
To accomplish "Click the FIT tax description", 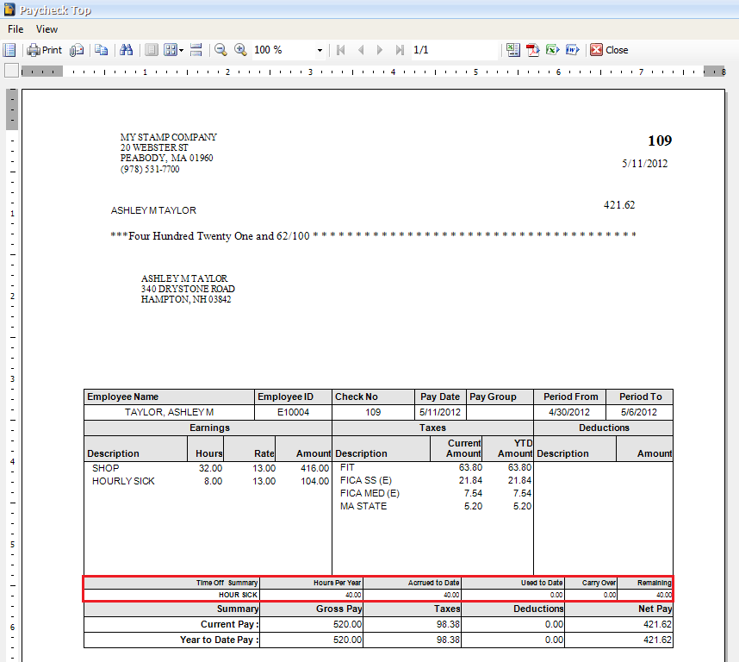I will point(347,467).
